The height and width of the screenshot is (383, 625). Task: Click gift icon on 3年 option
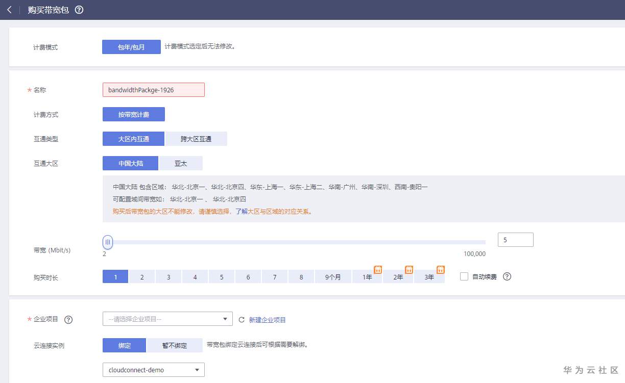point(441,269)
